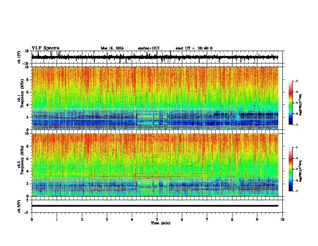Screen dimensions: 318x246
Task: Click the ch.2 spectrogram color scale bar
Action: point(291,169)
